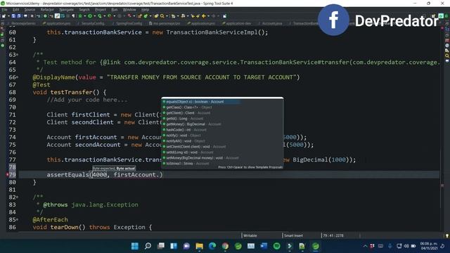Open the Refactor menu

(47, 9)
